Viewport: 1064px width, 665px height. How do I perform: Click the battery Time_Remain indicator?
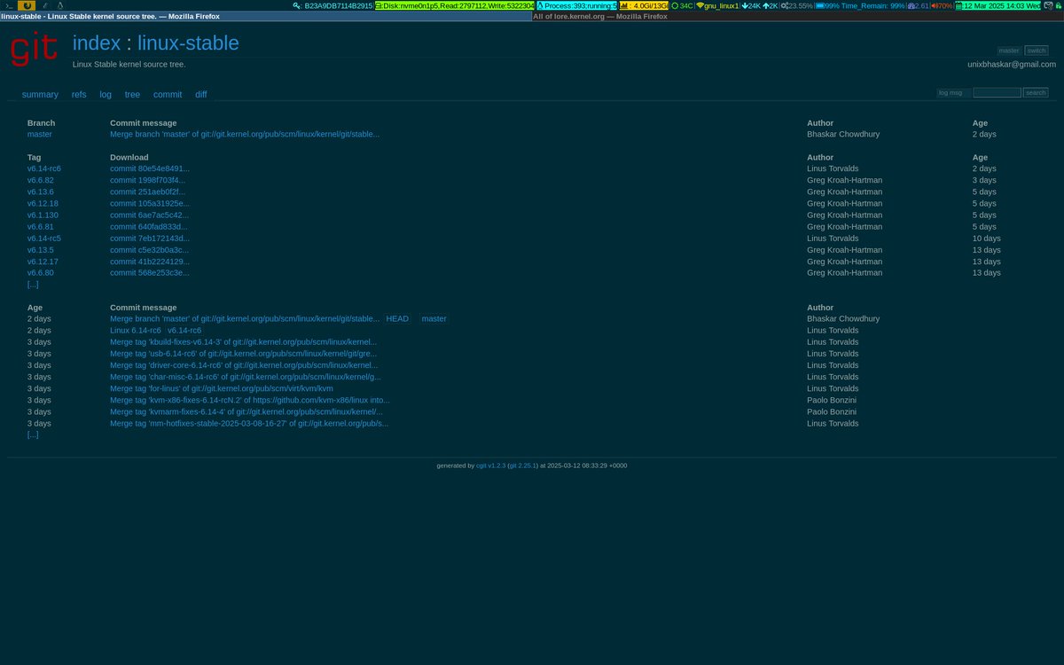click(860, 5)
